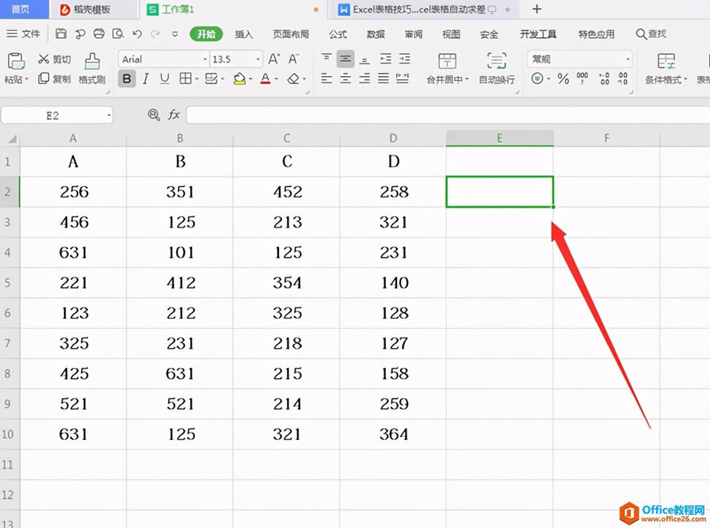Open the 文件 file menu
Image resolution: width=710 pixels, height=528 pixels.
click(x=24, y=34)
